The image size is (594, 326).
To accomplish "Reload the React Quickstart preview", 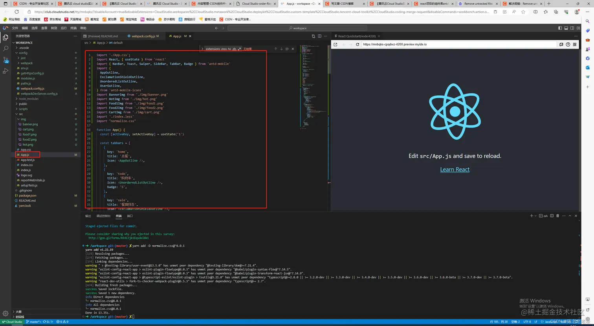I will (x=357, y=44).
